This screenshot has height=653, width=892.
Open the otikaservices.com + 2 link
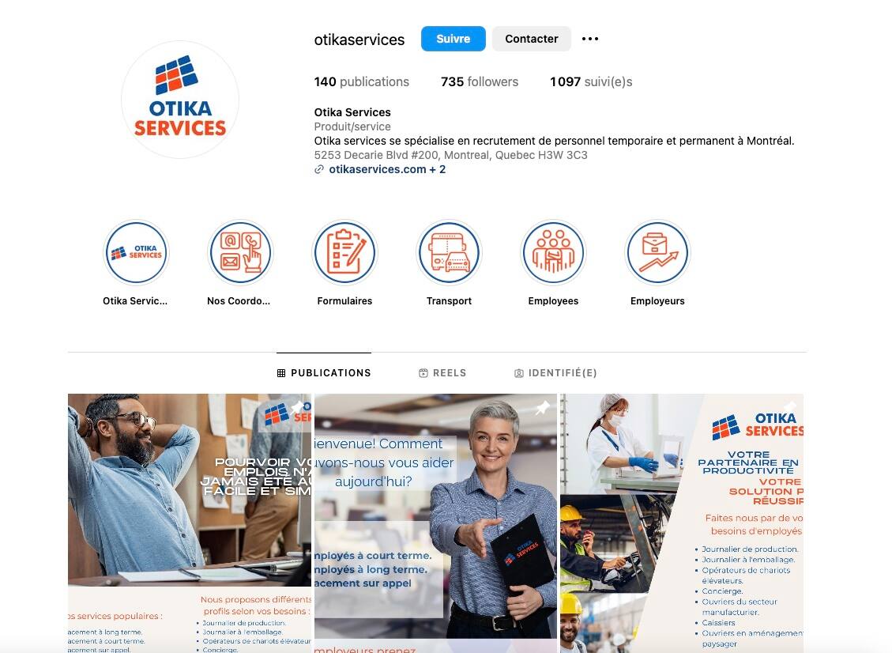[x=387, y=169]
